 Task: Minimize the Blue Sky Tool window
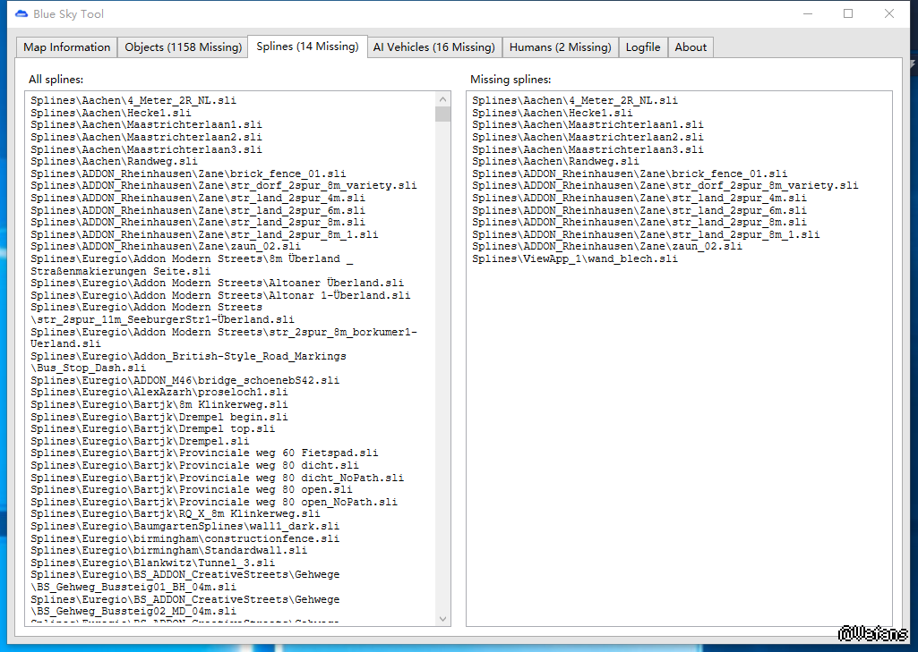point(807,14)
